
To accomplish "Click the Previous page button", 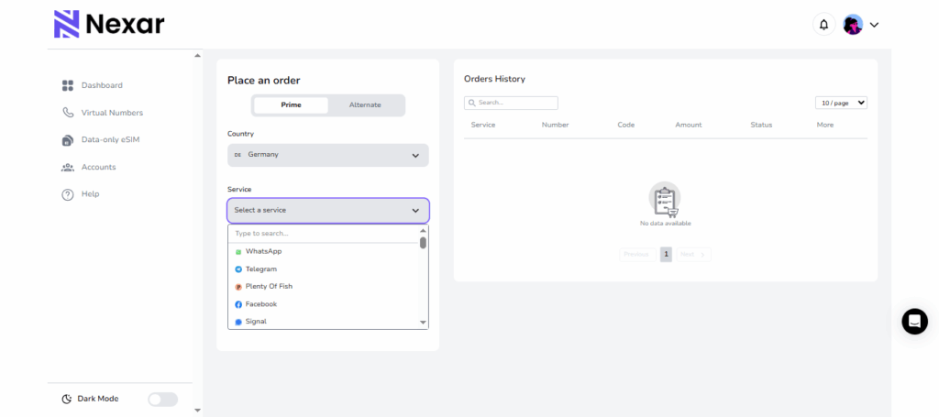I will point(636,254).
